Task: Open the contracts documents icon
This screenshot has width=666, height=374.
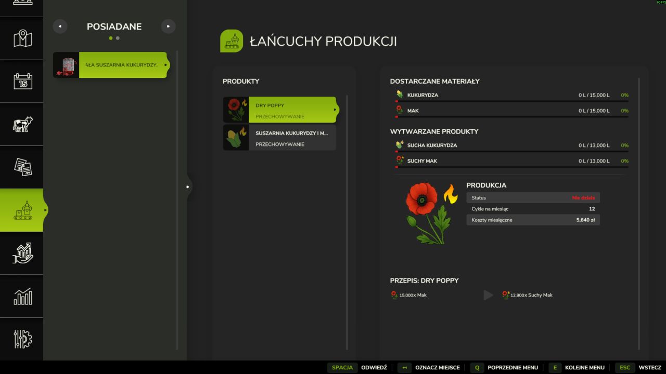Action: [x=22, y=167]
